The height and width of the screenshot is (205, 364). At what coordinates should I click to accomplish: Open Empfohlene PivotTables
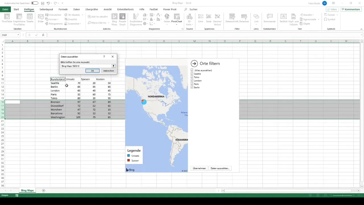19,19
